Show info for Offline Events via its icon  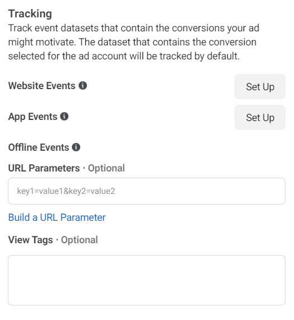click(76, 147)
